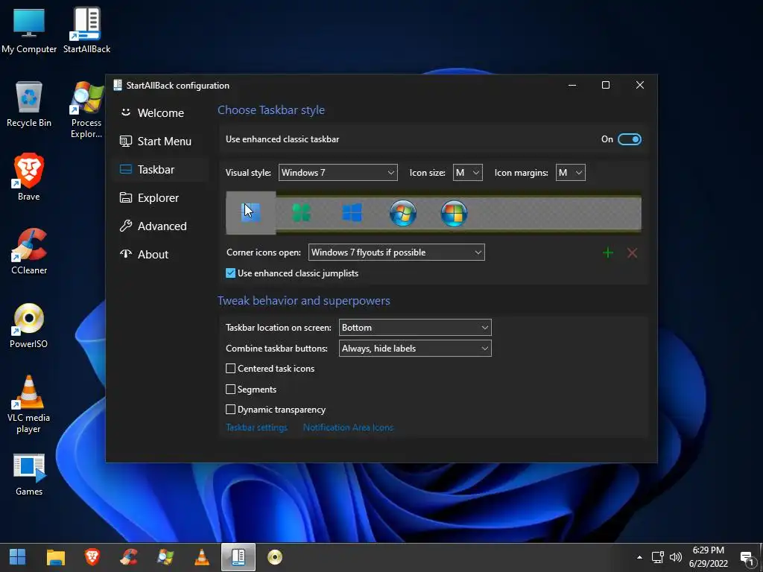Select the last Windows orb start icon

click(454, 213)
